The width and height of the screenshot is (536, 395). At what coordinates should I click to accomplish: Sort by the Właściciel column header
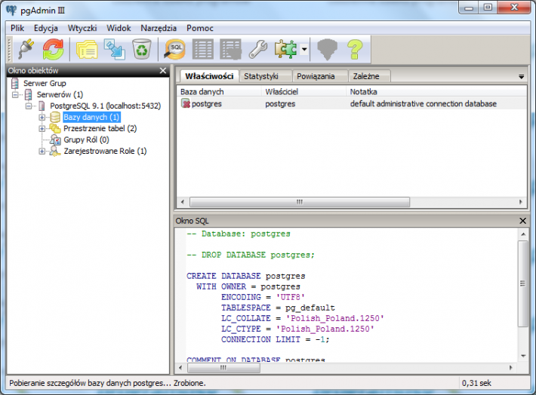coord(304,91)
